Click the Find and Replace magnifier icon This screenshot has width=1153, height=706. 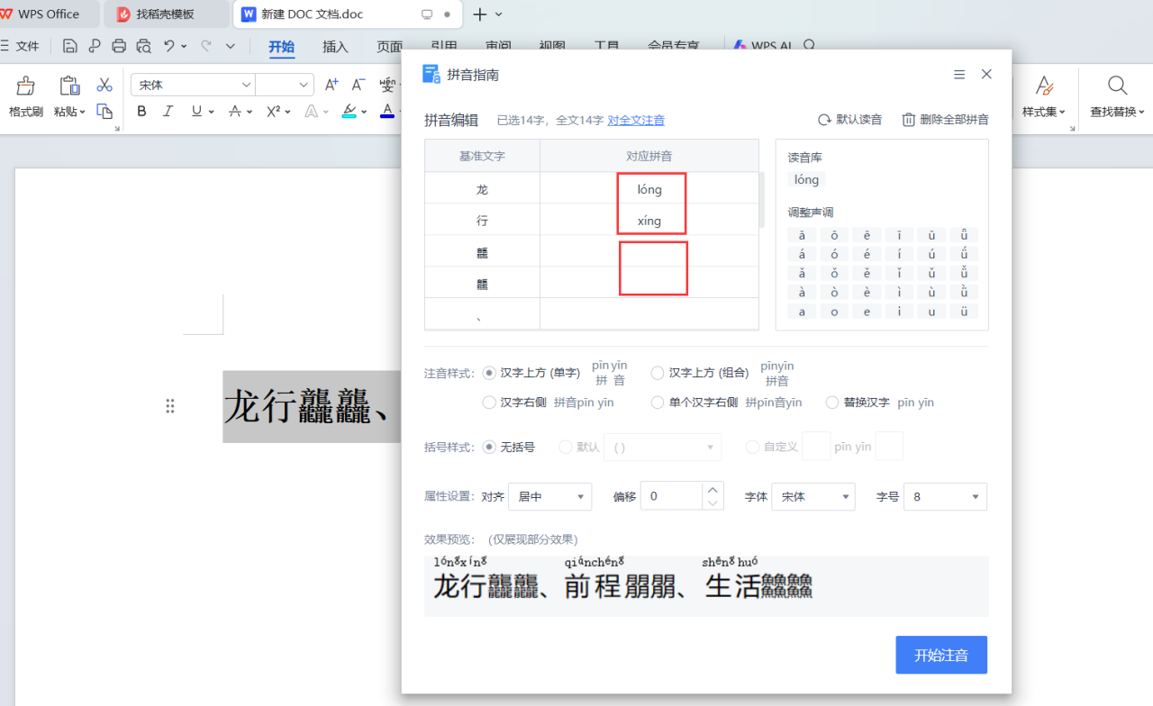tap(1118, 86)
